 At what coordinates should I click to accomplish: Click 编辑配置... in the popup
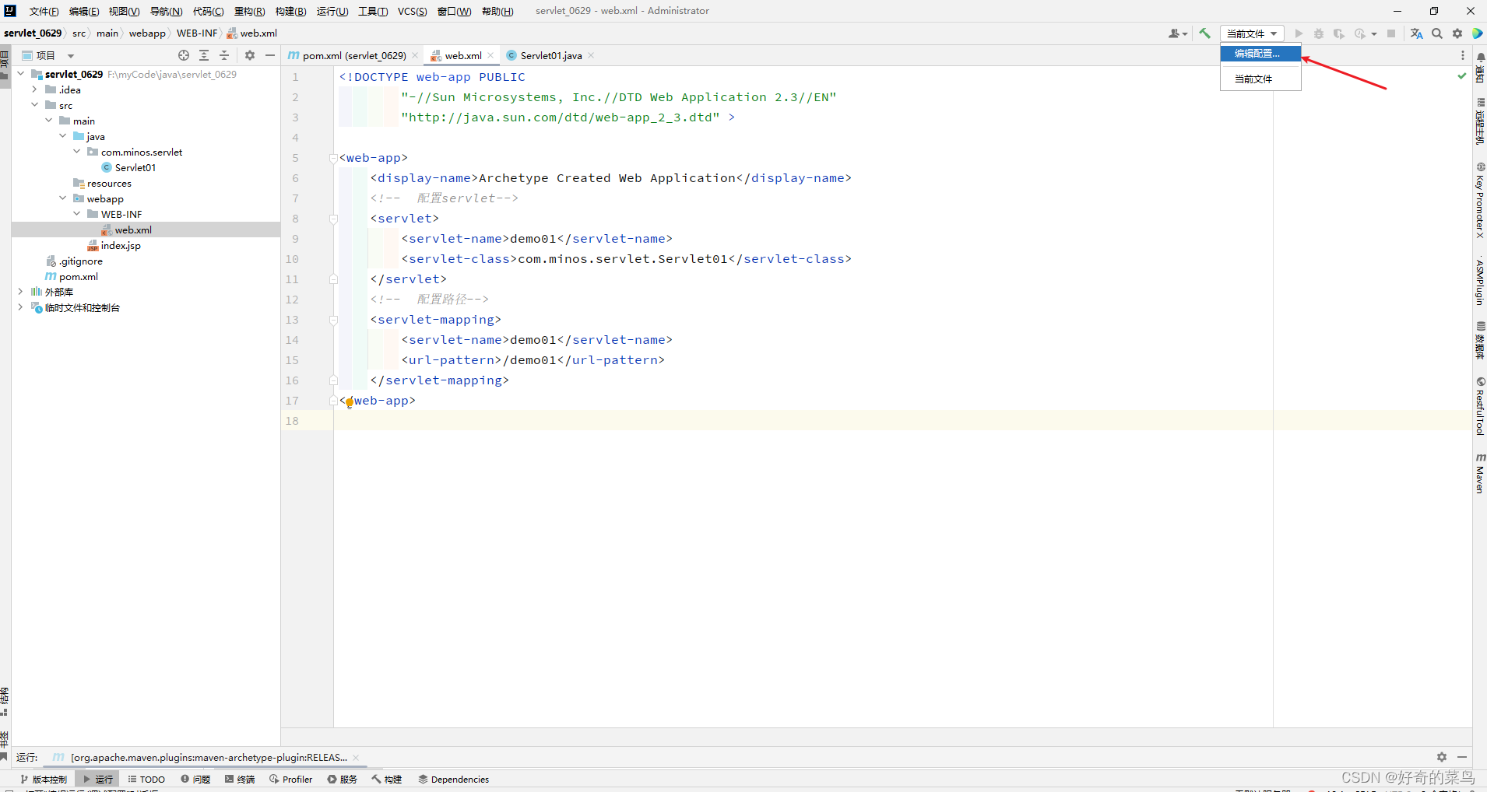1259,54
